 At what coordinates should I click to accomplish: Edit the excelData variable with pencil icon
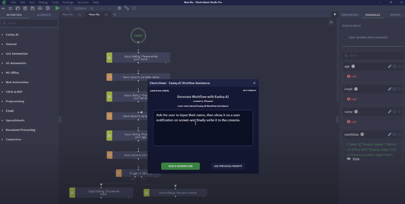click(390, 135)
